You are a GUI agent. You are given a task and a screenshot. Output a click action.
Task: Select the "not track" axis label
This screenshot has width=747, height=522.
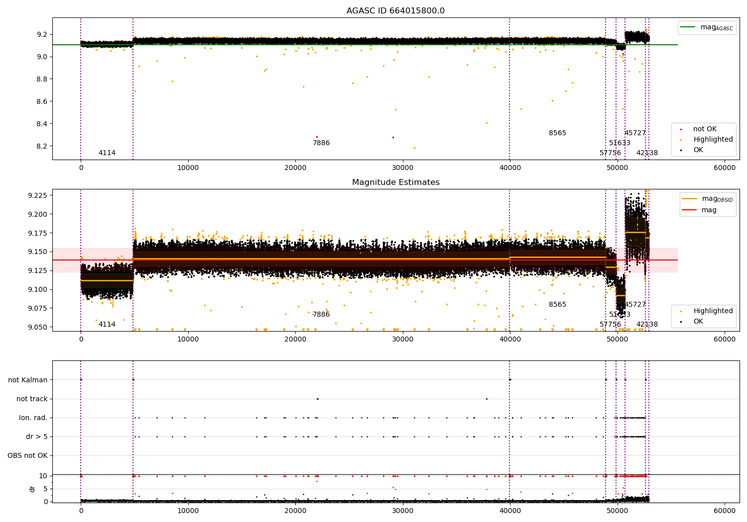[32, 399]
